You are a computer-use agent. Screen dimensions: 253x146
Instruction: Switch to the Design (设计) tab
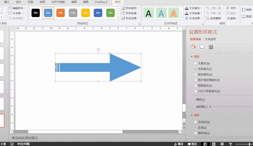pos(19,2)
